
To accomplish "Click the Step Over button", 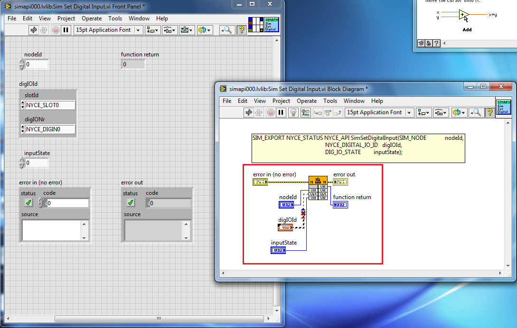I will pos(328,113).
